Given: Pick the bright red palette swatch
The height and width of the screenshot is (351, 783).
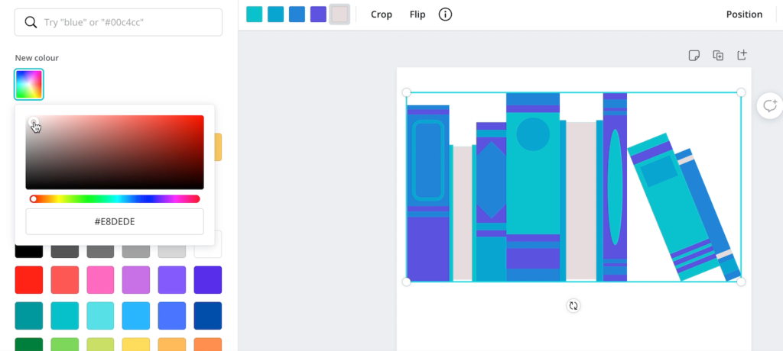Looking at the screenshot, I should (x=29, y=280).
